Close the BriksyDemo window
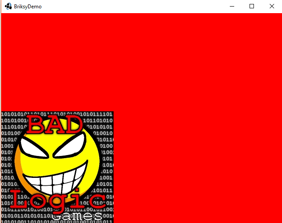The height and width of the screenshot is (223, 282). click(x=272, y=6)
